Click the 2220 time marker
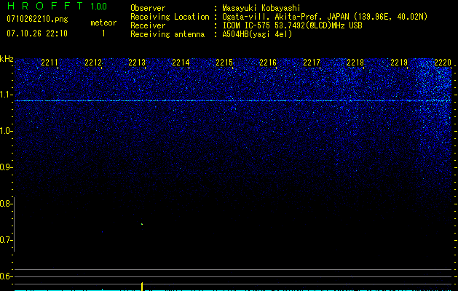The width and height of the screenshot is (458, 291). [x=443, y=62]
